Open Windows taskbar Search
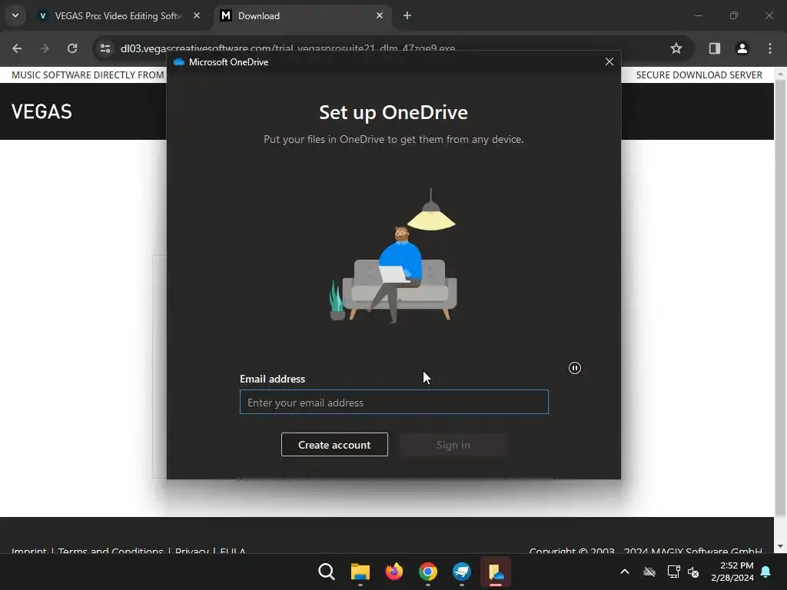 pyautogui.click(x=326, y=572)
